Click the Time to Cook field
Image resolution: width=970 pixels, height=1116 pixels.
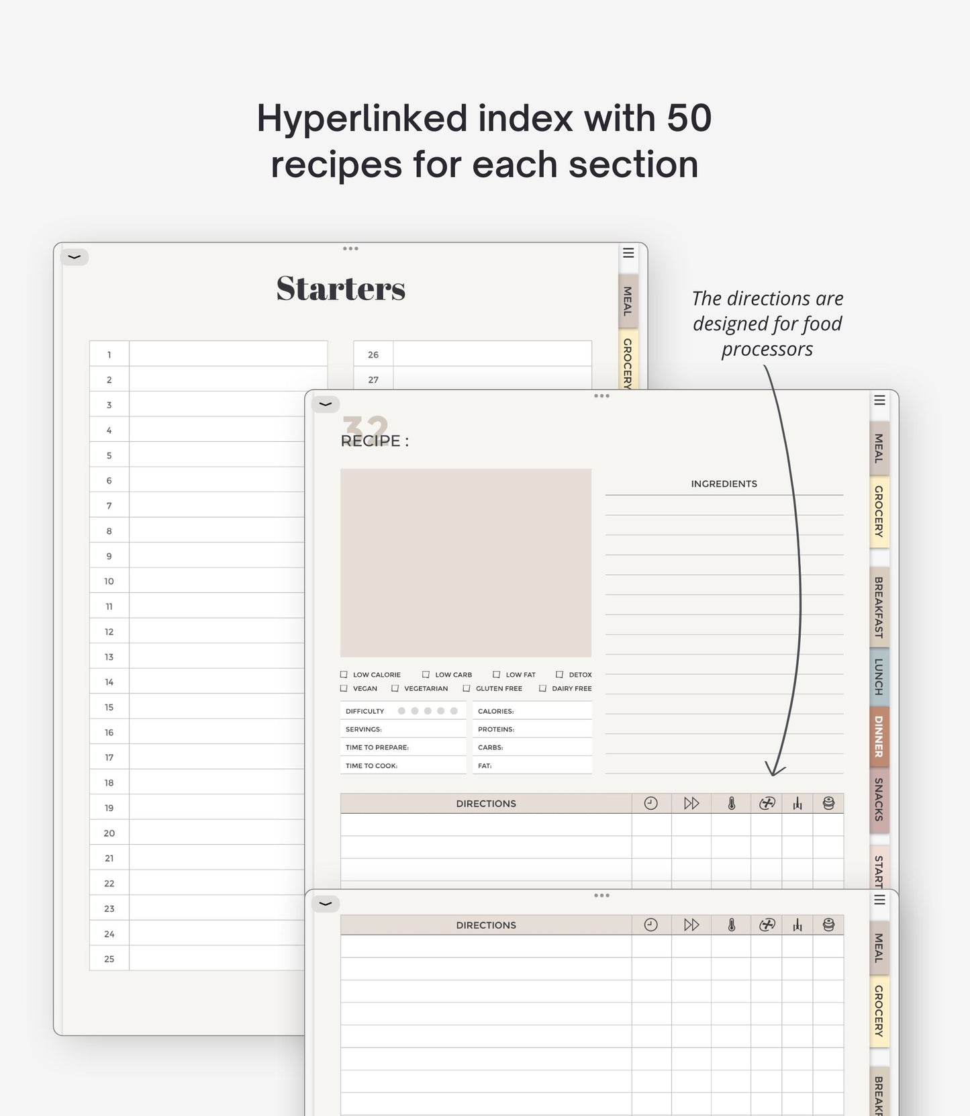point(403,765)
